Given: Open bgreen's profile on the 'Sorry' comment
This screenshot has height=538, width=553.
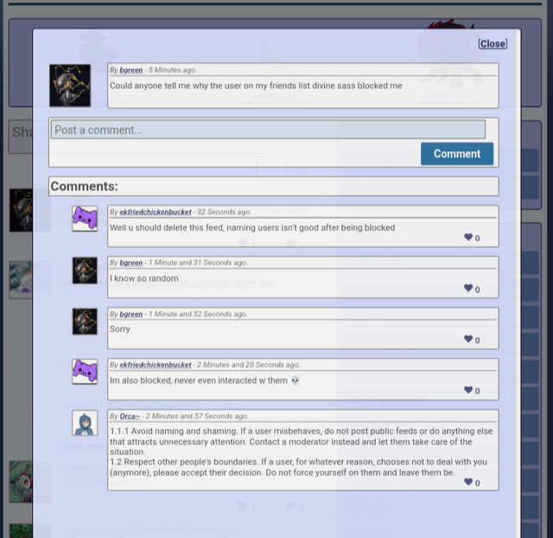Looking at the screenshot, I should (130, 313).
